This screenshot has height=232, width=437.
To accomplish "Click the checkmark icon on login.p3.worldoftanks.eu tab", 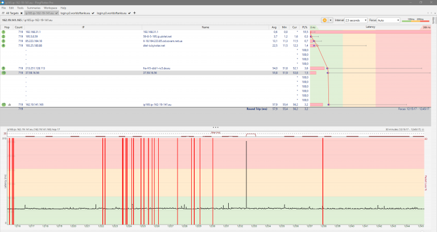I will [129, 13].
